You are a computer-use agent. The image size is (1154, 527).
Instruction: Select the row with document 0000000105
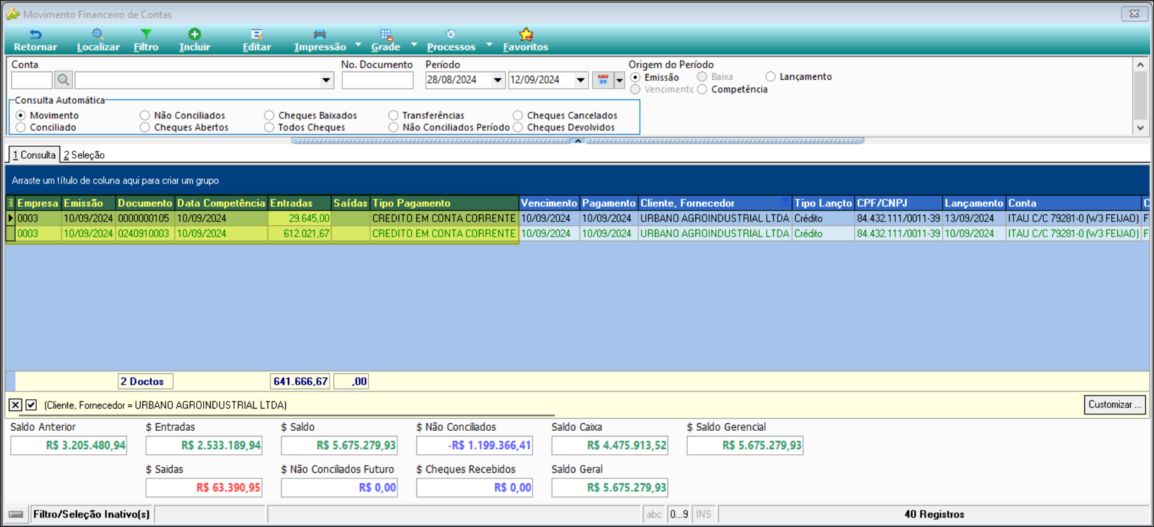[x=577, y=218]
